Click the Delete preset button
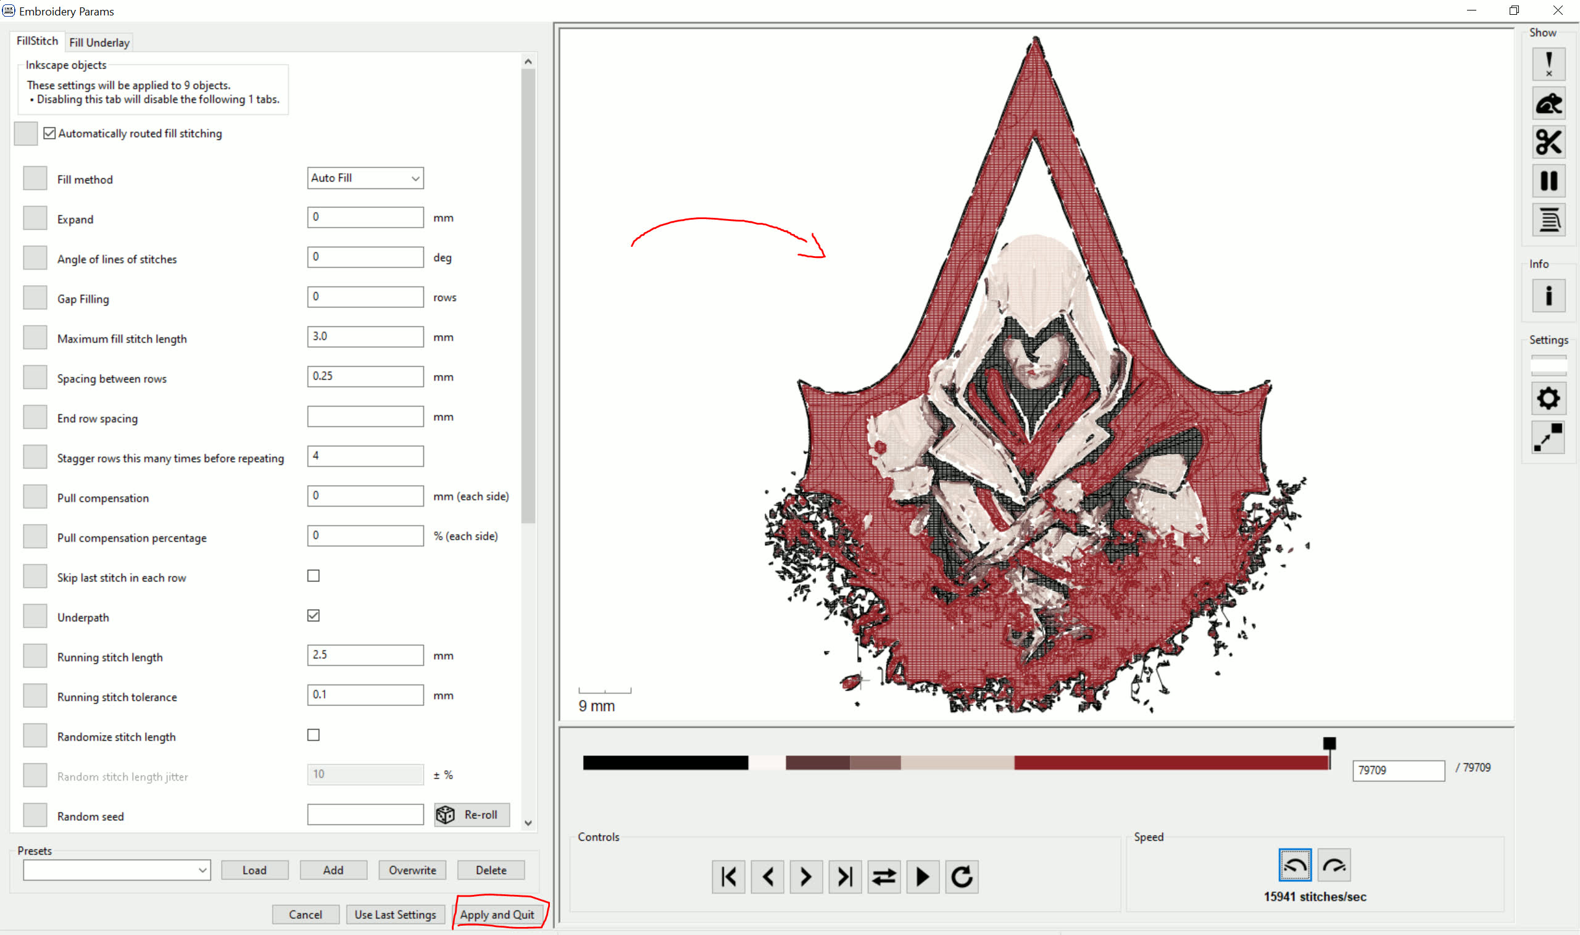Viewport: 1580px width, 935px height. coord(491,870)
